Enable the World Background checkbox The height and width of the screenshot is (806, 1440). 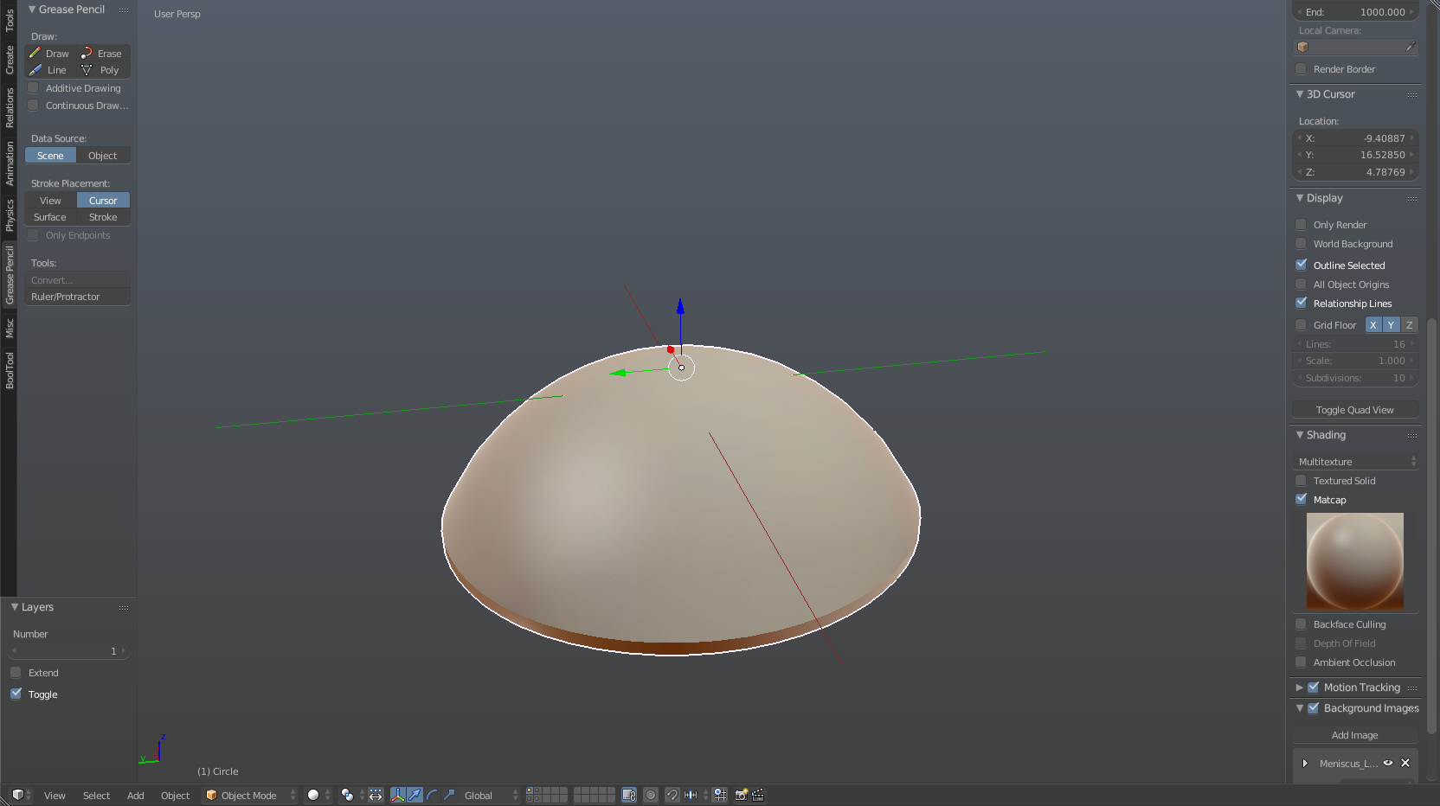1302,244
